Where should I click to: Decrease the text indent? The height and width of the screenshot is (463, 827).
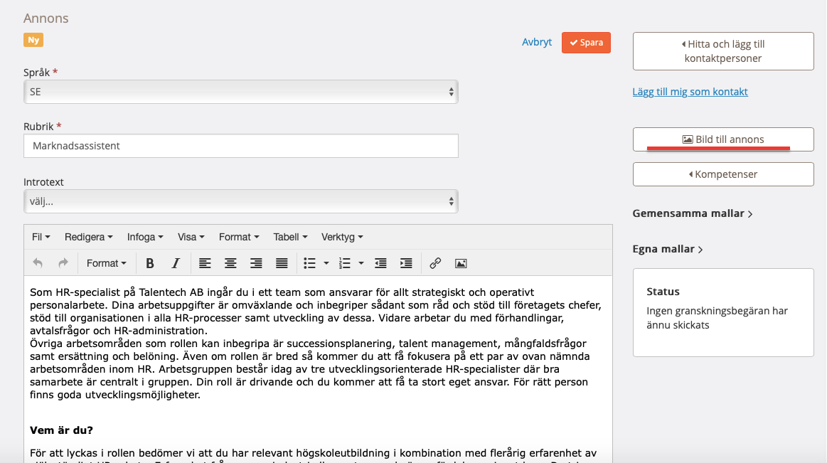click(x=380, y=263)
